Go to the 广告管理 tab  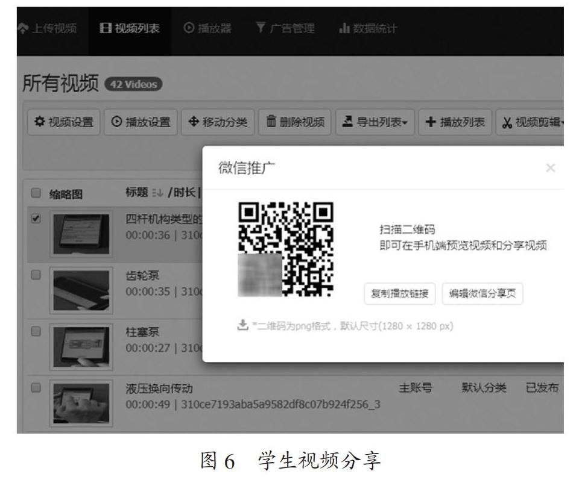coord(285,28)
